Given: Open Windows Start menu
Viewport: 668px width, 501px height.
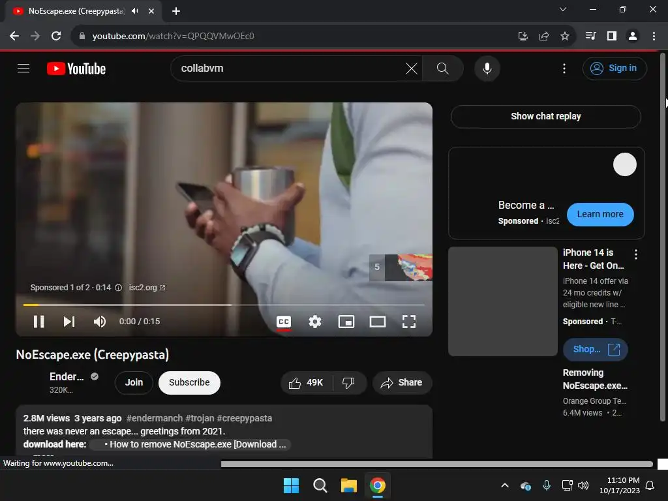Looking at the screenshot, I should tap(292, 485).
